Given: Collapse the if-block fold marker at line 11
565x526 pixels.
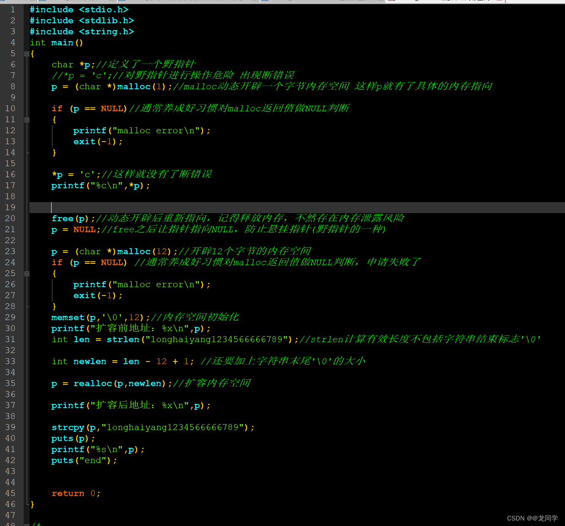Looking at the screenshot, I should (27, 120).
